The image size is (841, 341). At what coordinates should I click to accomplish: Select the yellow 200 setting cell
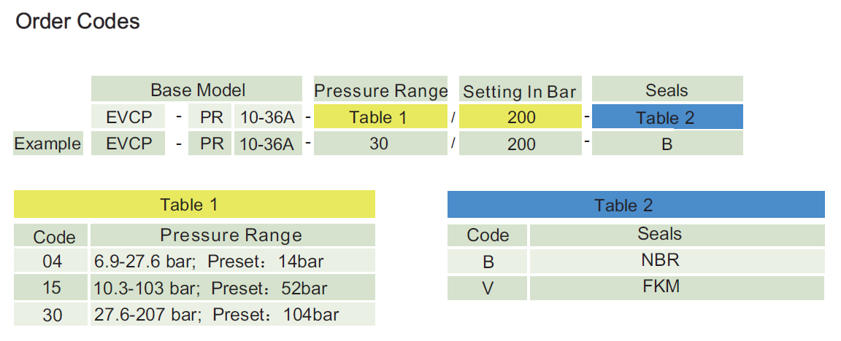click(521, 117)
